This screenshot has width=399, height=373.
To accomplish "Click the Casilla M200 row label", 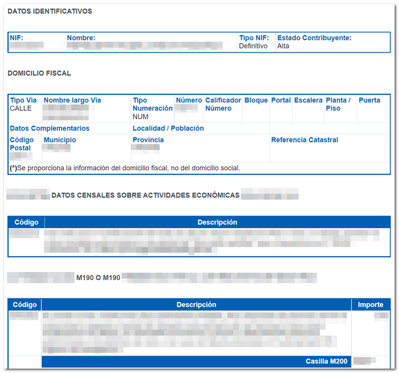I will [x=324, y=361].
